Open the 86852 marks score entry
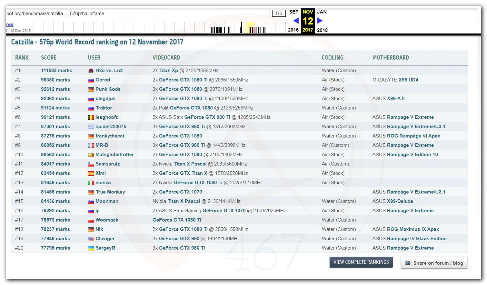 pyautogui.click(x=55, y=145)
